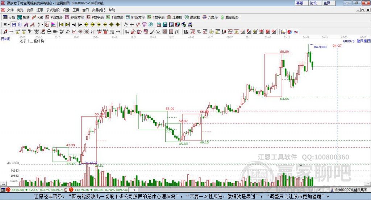Collapse volume panel with triangle button
Image resolution: width=371 pixels, height=200 pixels.
[x=4, y=184]
